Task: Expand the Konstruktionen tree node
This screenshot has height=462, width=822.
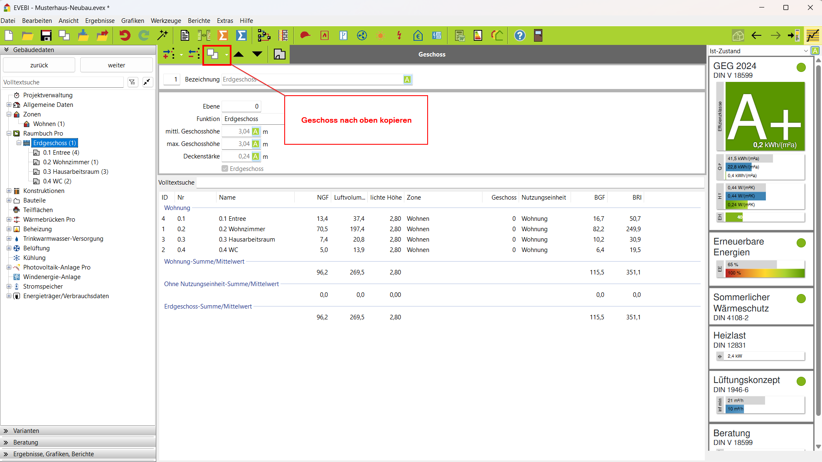Action: point(9,191)
